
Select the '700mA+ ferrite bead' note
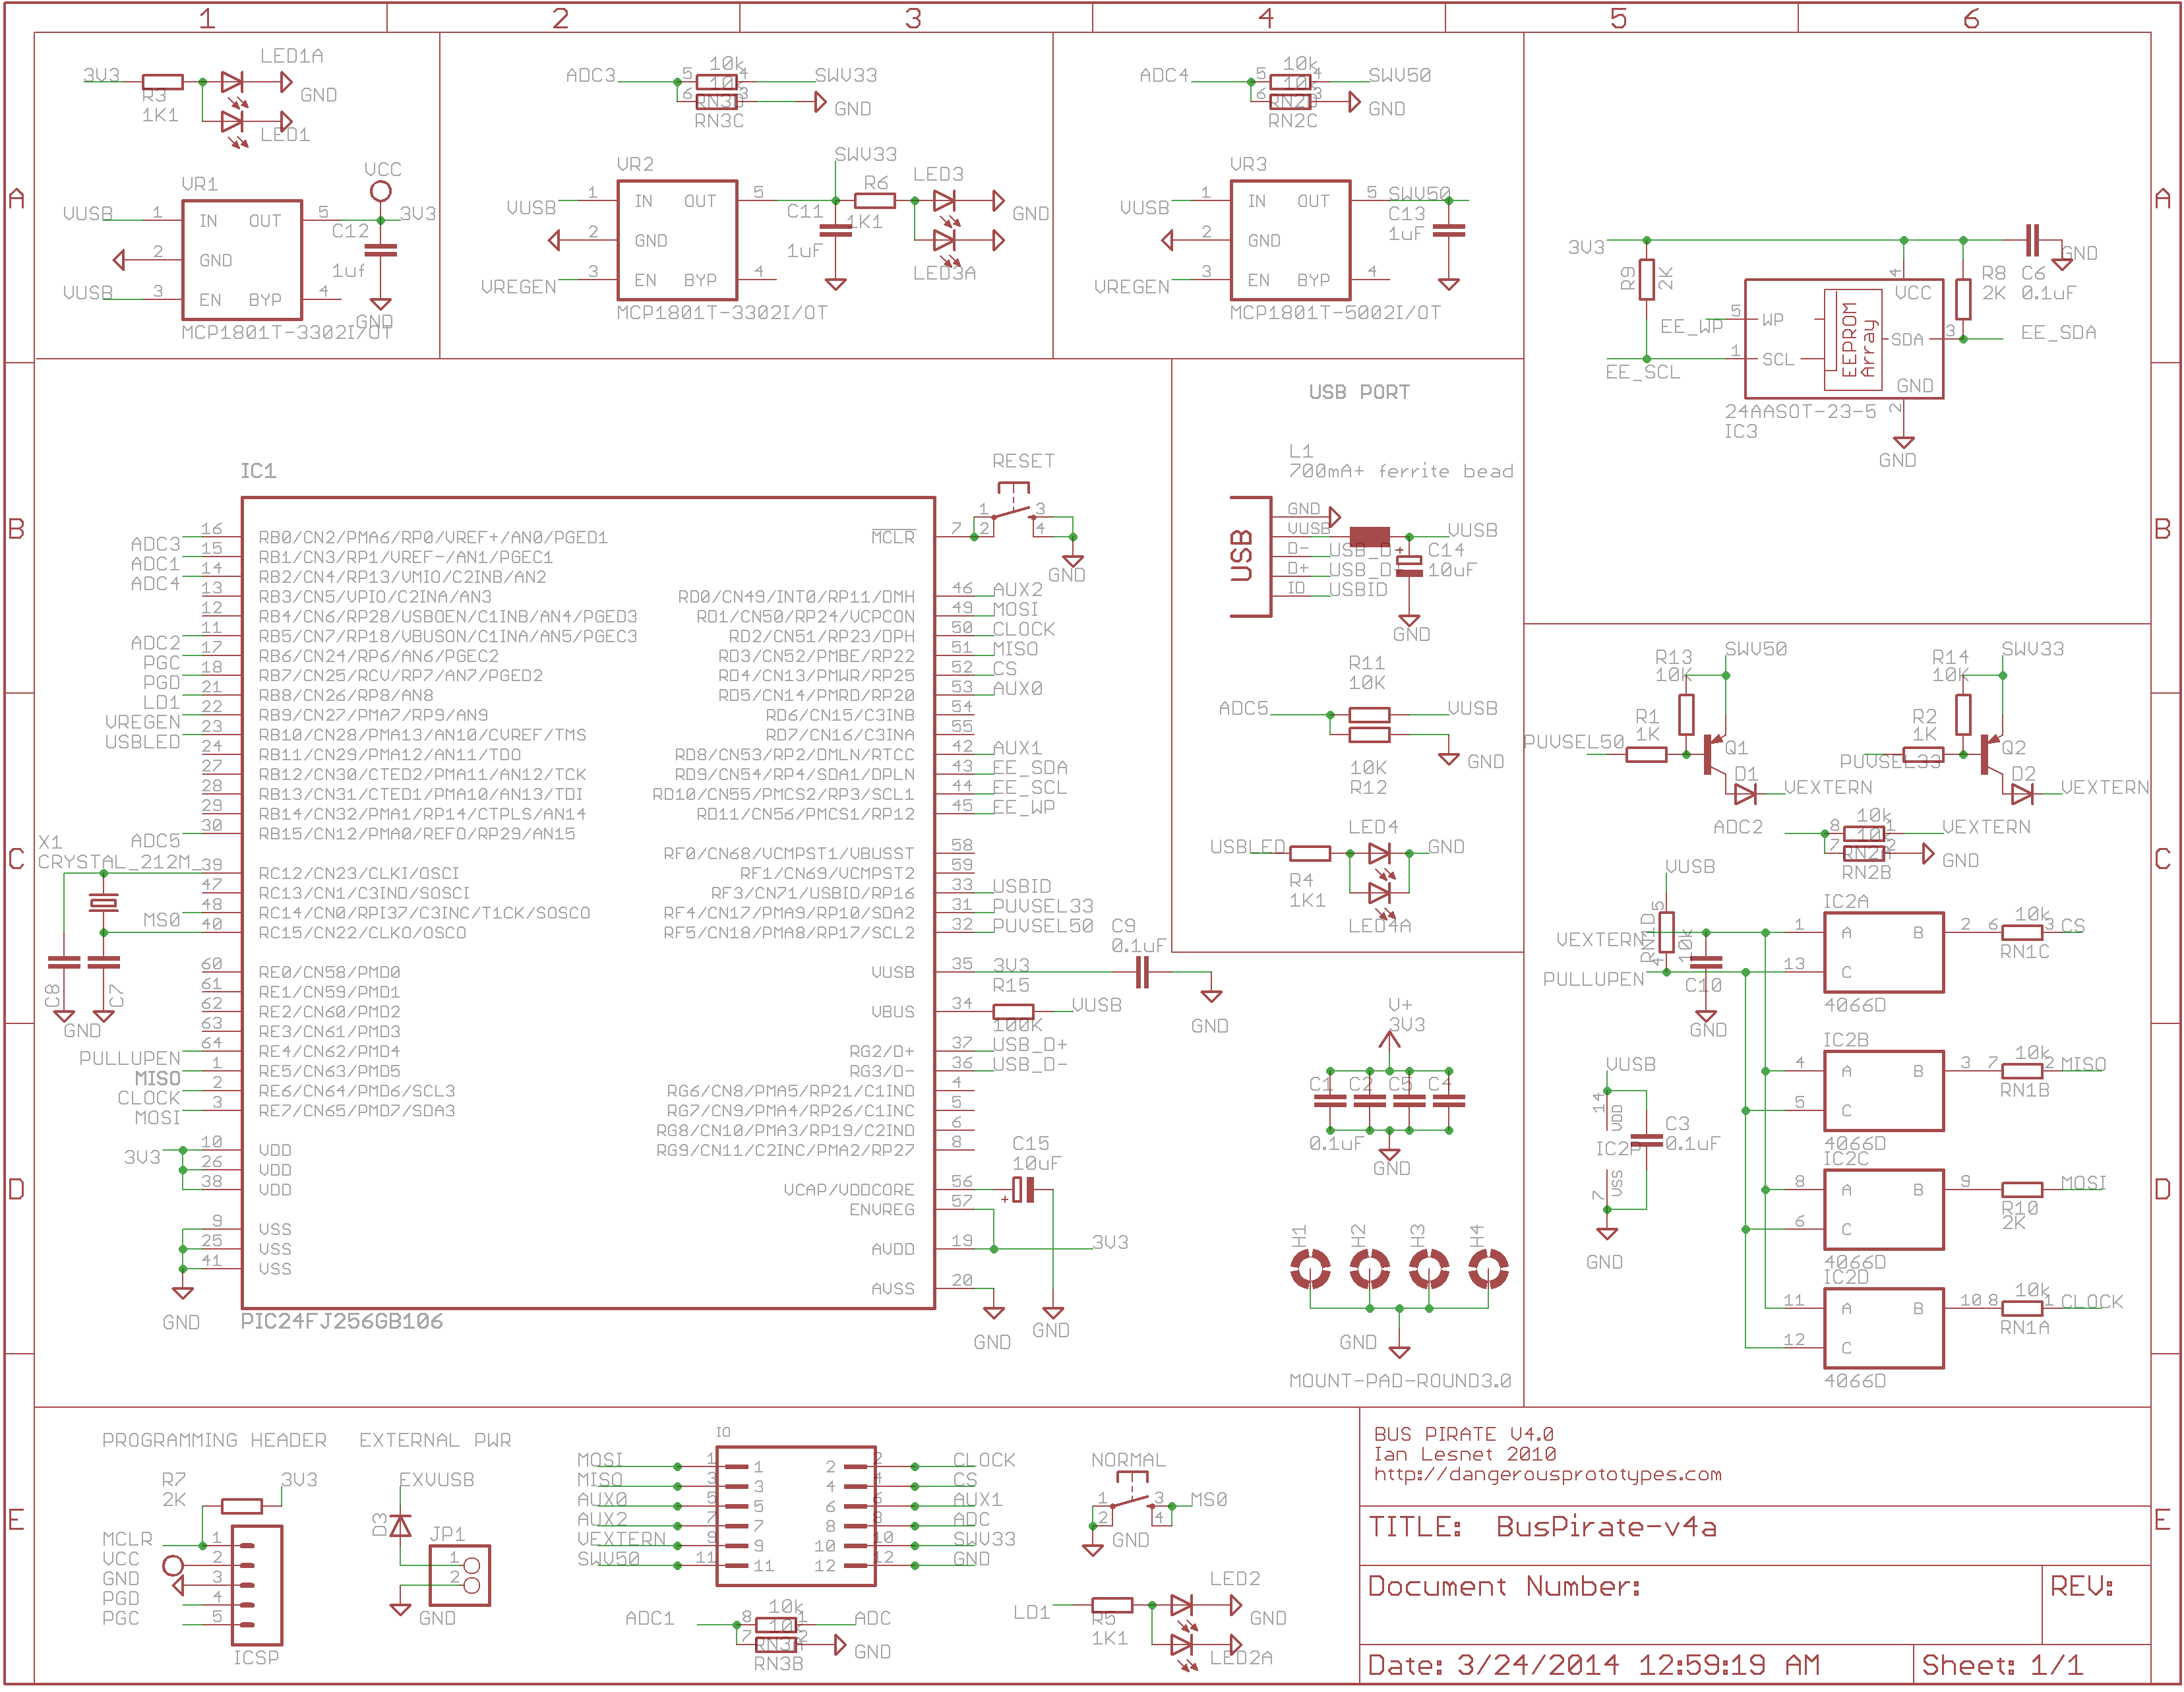(1401, 471)
